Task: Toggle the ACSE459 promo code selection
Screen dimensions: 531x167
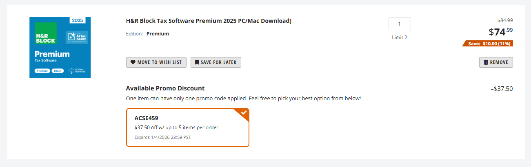Action: pyautogui.click(x=187, y=127)
